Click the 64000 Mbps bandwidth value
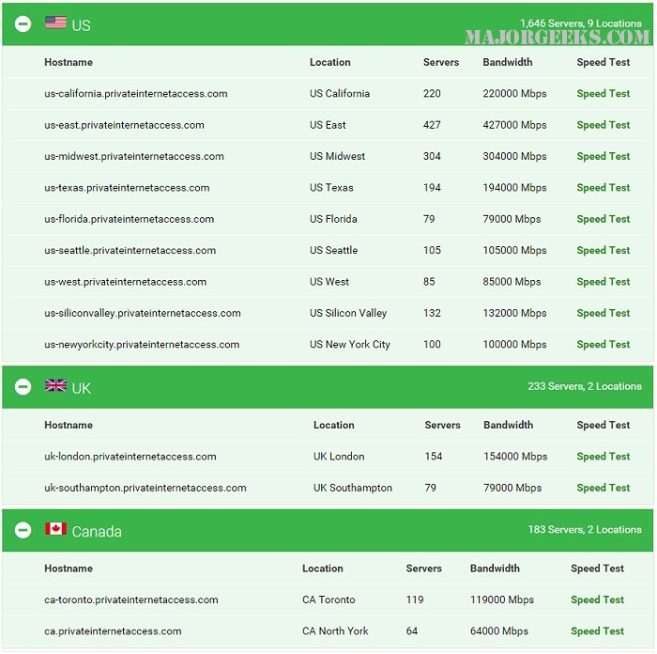This screenshot has width=657, height=654. pos(499,631)
